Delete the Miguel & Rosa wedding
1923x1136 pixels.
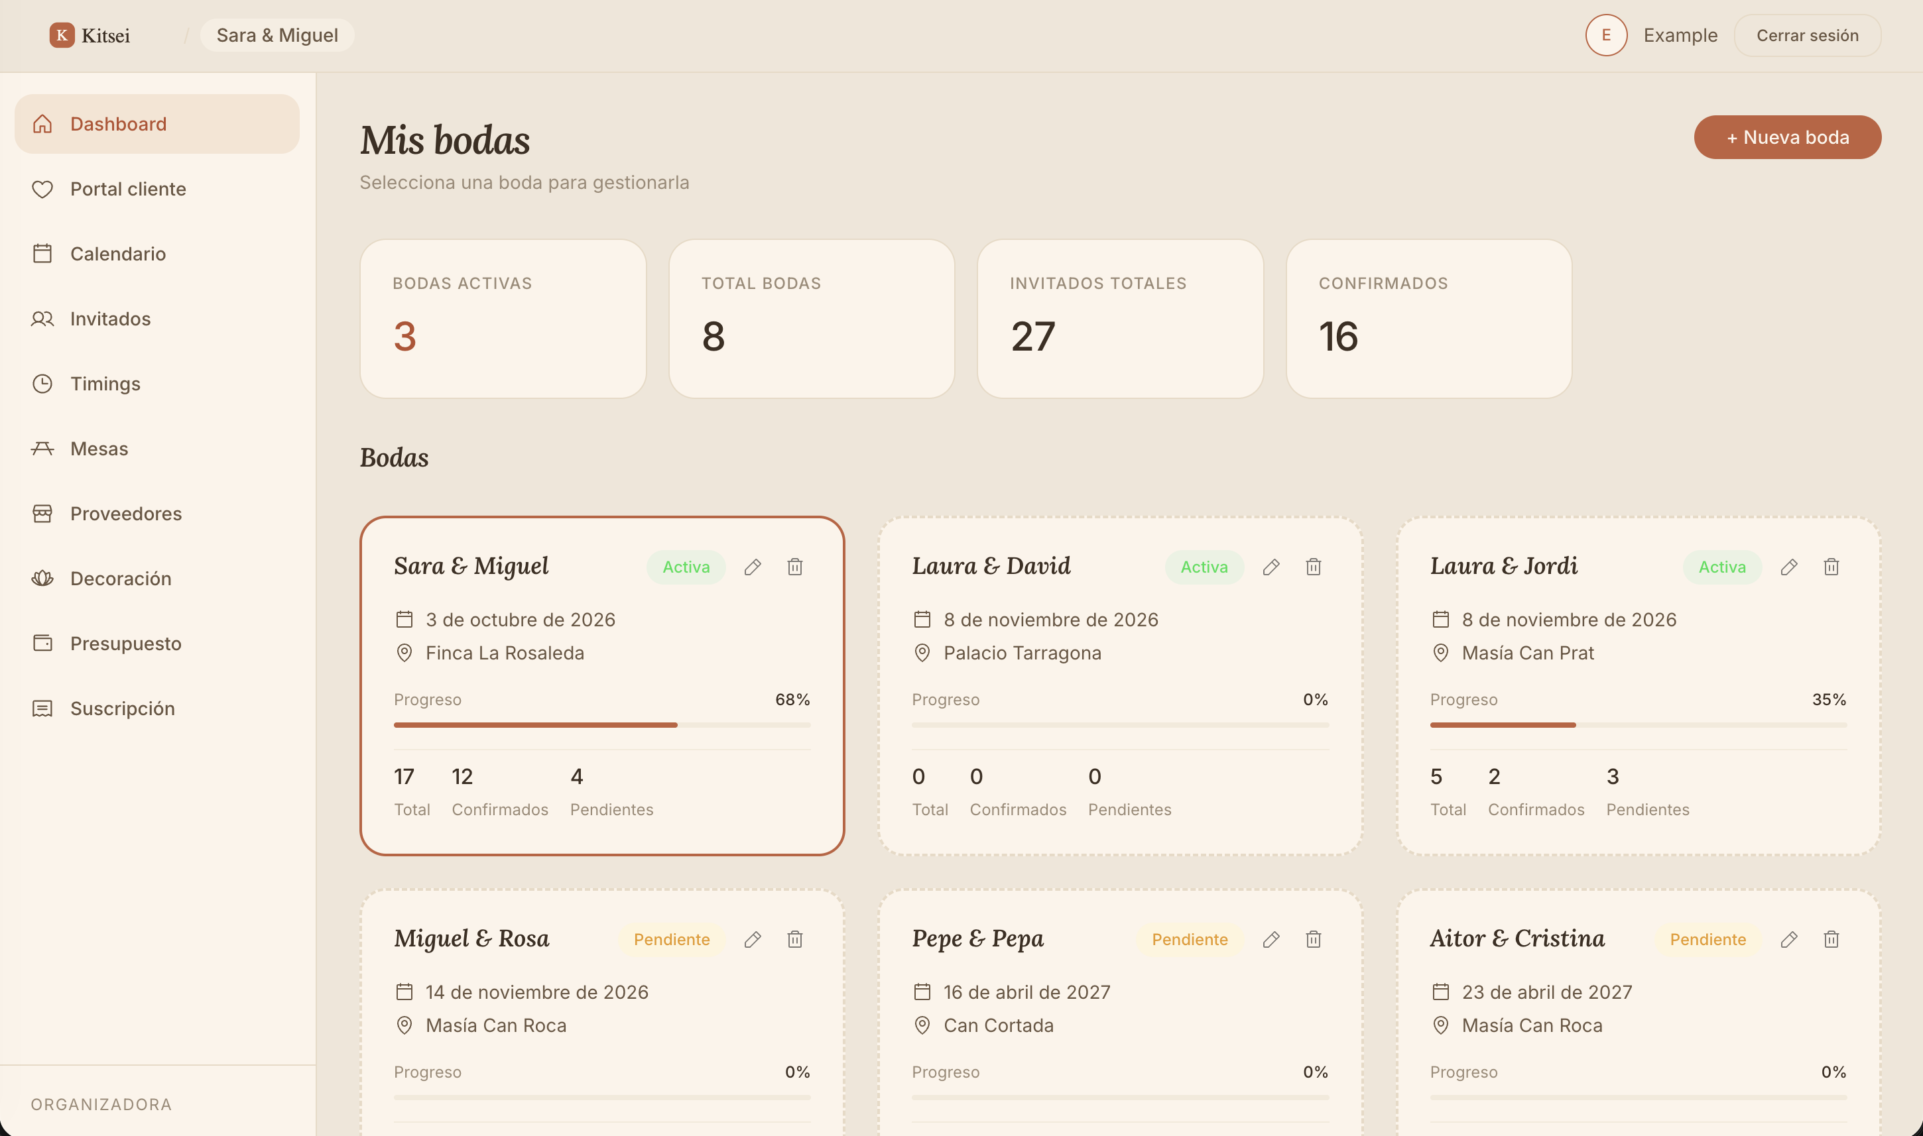[x=795, y=939]
